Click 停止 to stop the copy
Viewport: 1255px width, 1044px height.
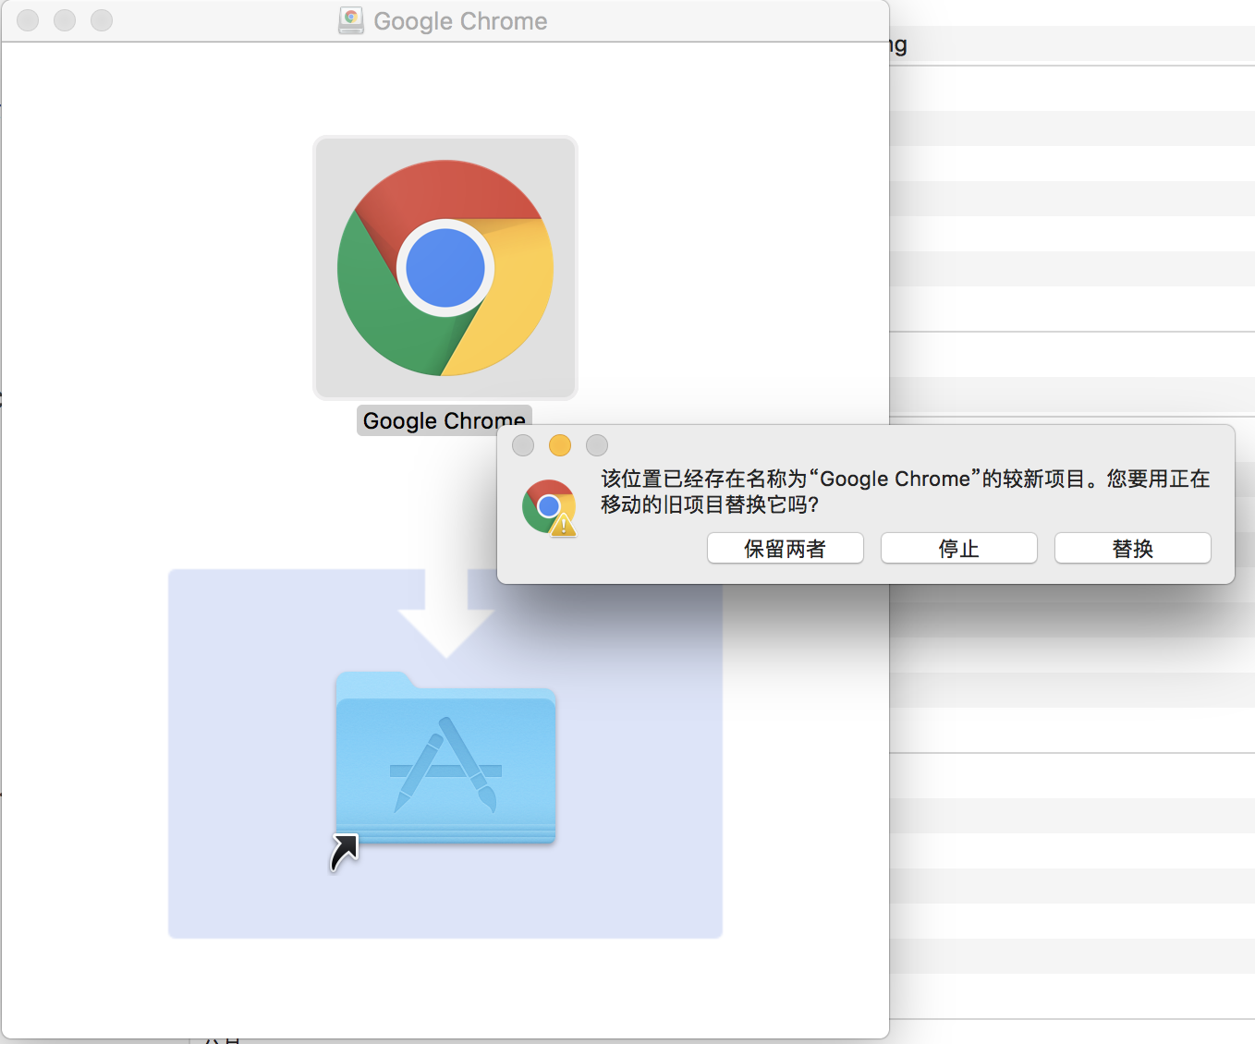tap(959, 548)
